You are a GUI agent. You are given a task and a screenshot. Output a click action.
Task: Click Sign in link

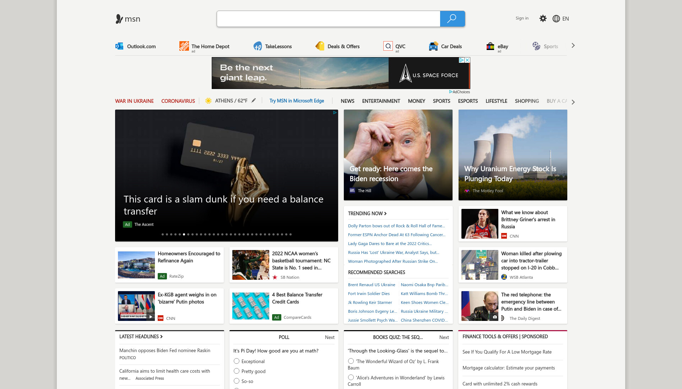point(522,18)
